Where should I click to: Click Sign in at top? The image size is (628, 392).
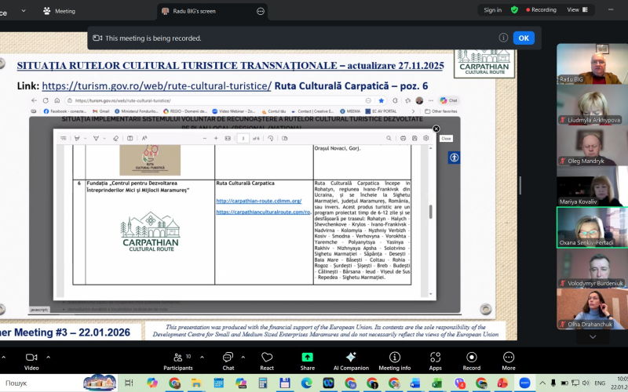click(492, 10)
